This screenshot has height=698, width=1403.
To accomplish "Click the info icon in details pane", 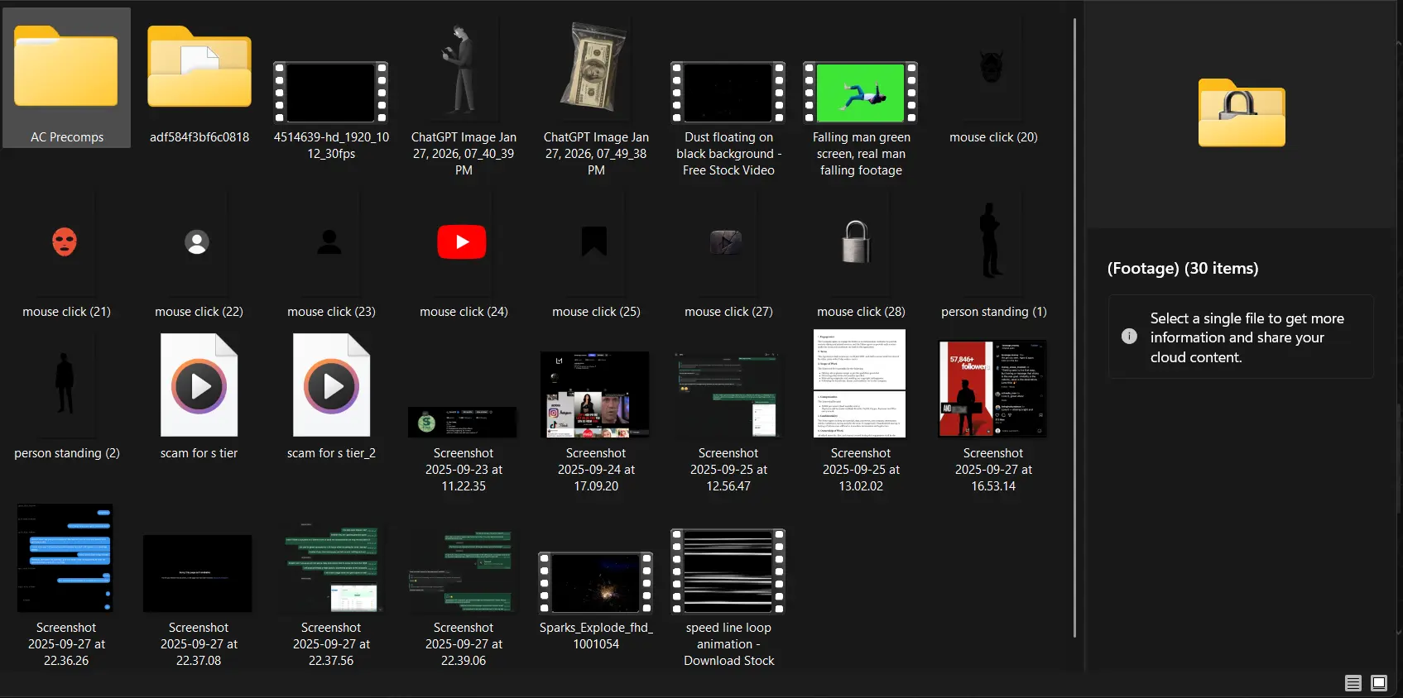I will [1129, 337].
